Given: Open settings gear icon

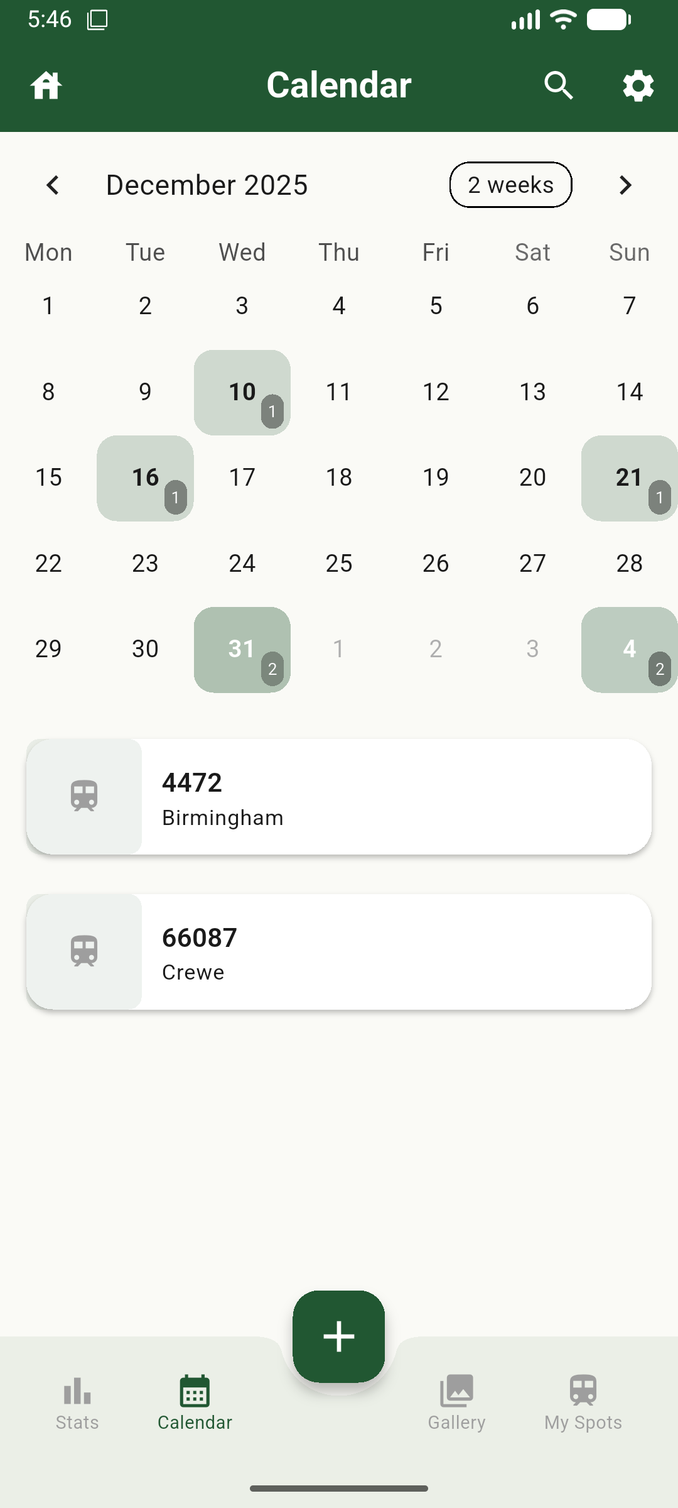Looking at the screenshot, I should point(638,85).
